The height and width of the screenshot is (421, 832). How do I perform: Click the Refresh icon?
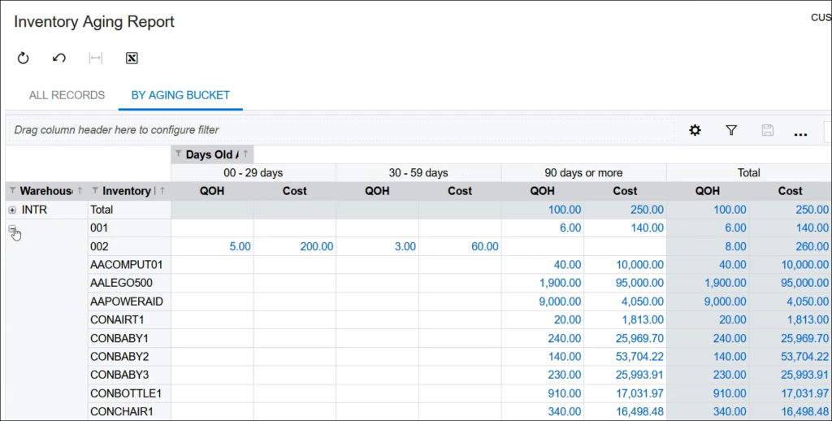point(23,58)
